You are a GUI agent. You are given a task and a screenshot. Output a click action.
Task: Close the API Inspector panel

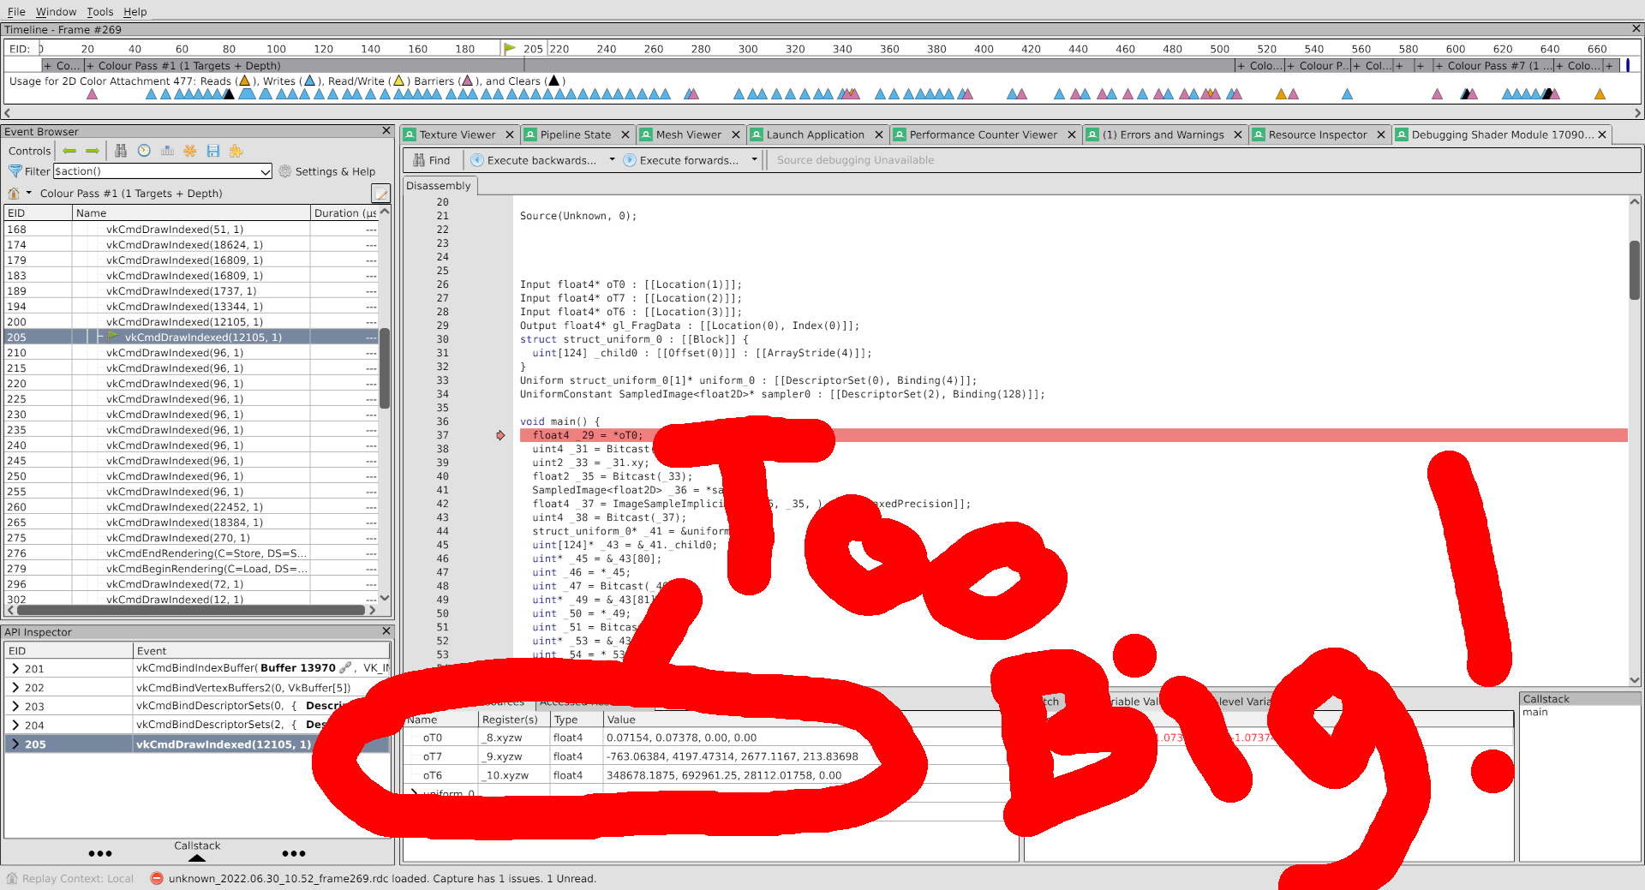[386, 631]
